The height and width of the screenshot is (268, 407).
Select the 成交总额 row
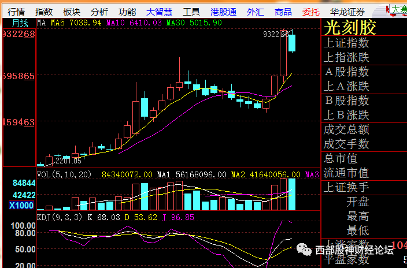point(364,130)
